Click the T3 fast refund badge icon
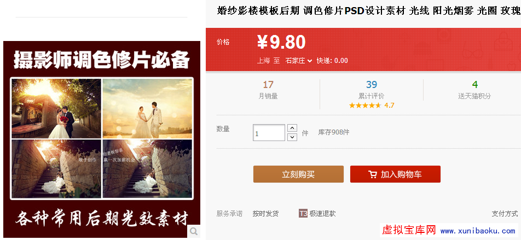The height and width of the screenshot is (240, 521). [x=303, y=213]
